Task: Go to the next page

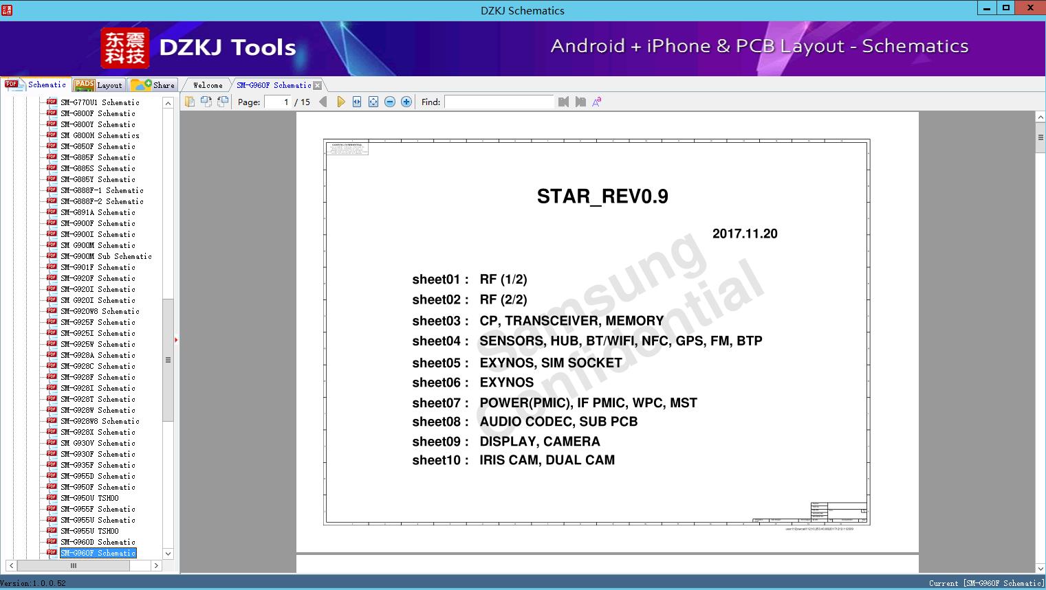Action: coord(340,102)
